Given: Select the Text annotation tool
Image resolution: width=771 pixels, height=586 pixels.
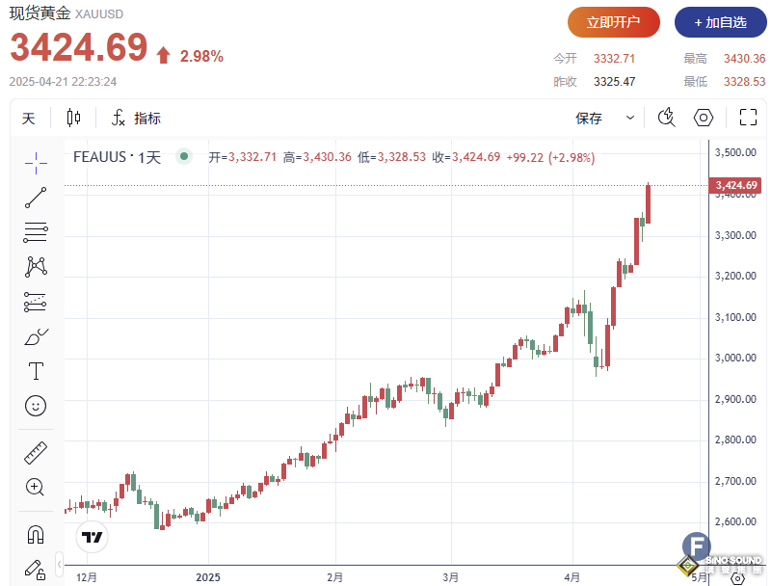Looking at the screenshot, I should [36, 371].
